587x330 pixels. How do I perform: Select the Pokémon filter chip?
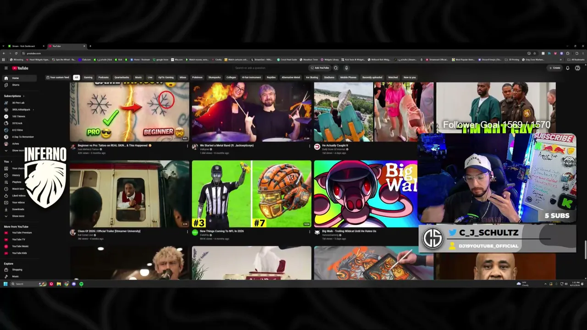(197, 77)
